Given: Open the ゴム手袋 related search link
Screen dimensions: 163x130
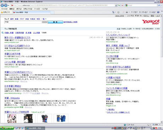Looking at the screenshot, I should click(x=36, y=33).
